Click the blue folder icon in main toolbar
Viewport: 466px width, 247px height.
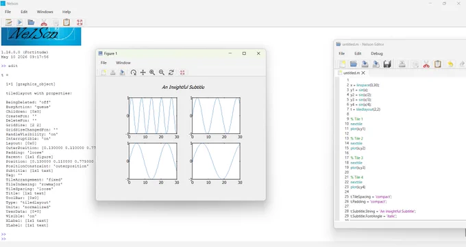(31, 23)
